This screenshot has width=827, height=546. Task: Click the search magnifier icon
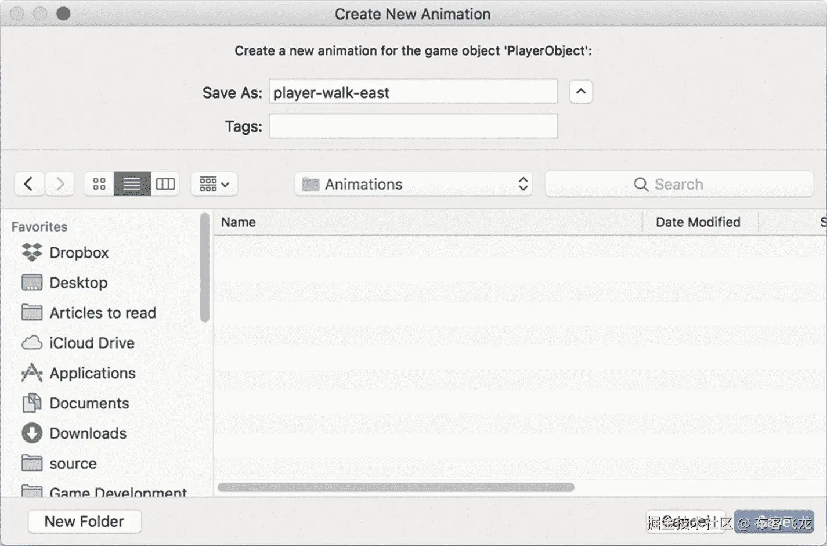point(641,185)
